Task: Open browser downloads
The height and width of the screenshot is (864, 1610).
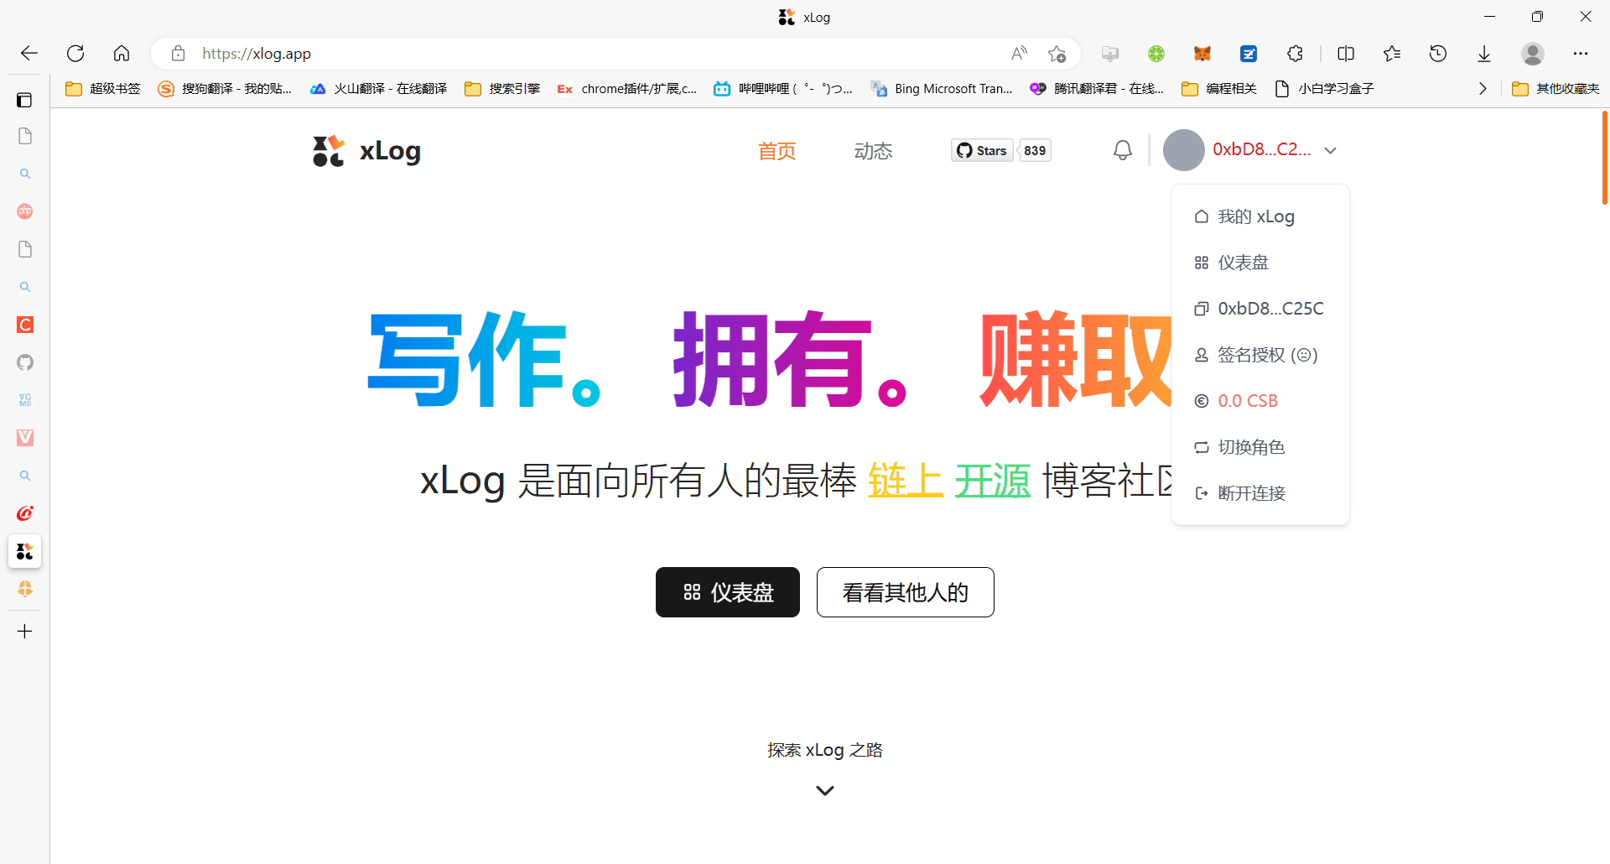Action: pos(1484,54)
